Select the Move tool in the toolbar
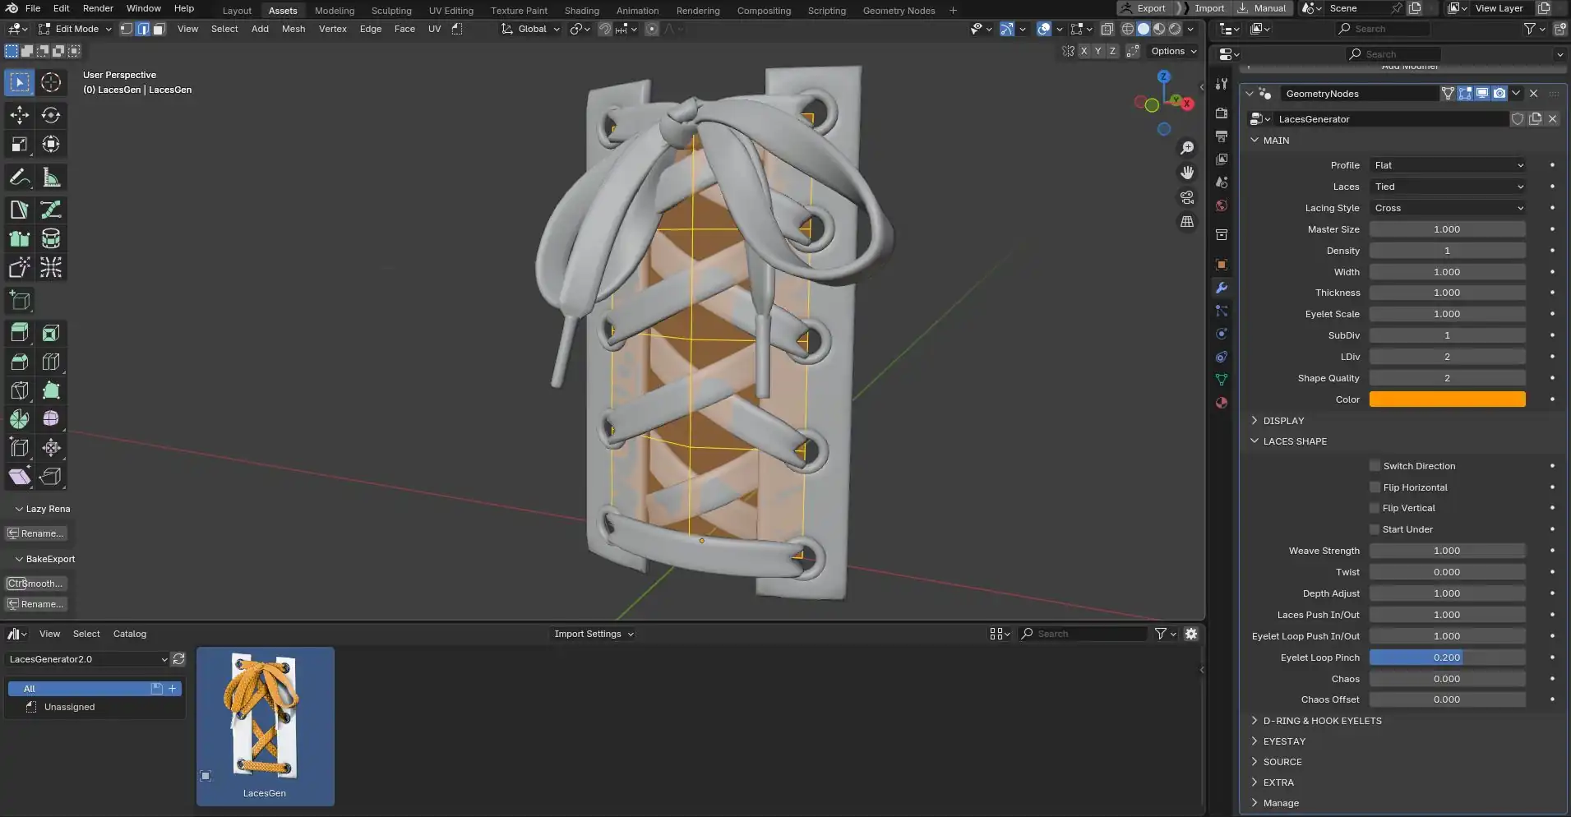This screenshot has height=817, width=1571. click(19, 115)
